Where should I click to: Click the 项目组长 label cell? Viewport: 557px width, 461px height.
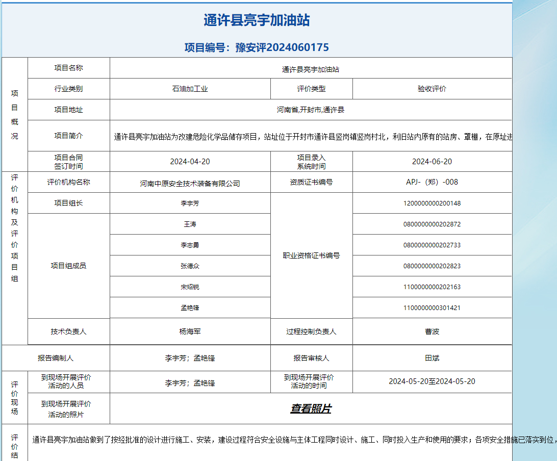pyautogui.click(x=68, y=203)
